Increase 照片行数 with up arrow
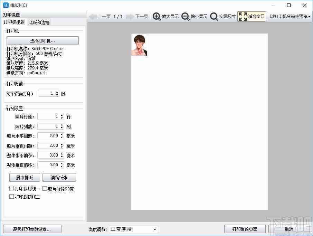 pos(62,115)
